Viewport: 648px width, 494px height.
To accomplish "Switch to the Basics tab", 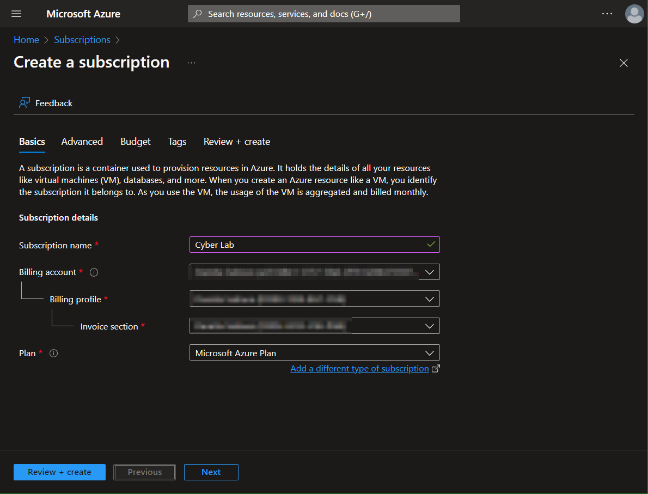I will tap(32, 142).
